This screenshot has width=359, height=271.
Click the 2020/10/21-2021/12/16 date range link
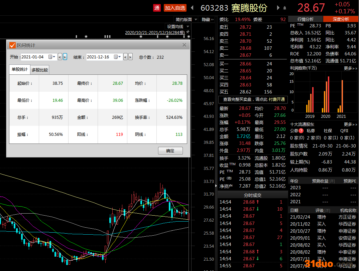pos(154,33)
